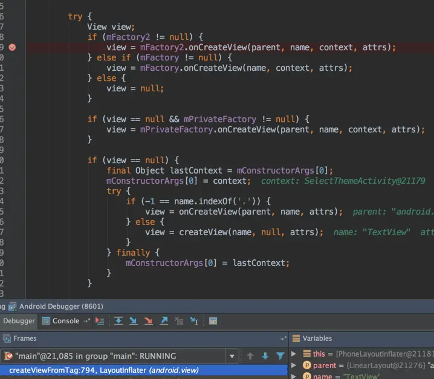Click the hide arrow in Frames header
This screenshot has width=434, height=379.
point(283,339)
